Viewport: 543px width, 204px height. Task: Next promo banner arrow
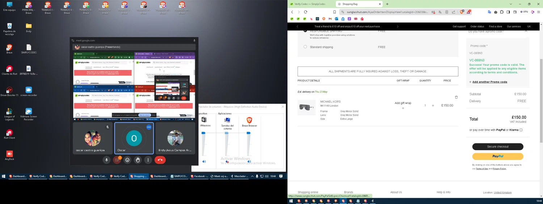click(397, 26)
